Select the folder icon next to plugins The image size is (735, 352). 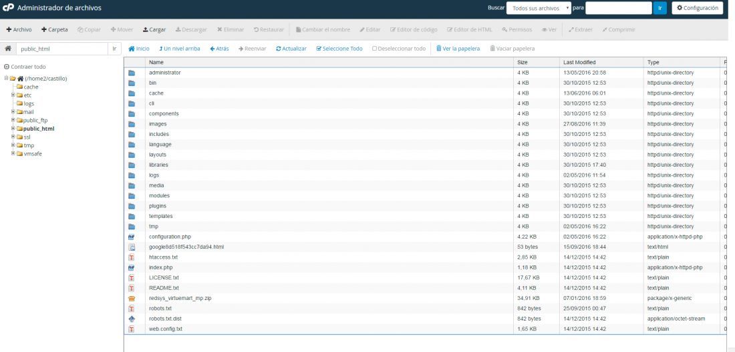(132, 206)
